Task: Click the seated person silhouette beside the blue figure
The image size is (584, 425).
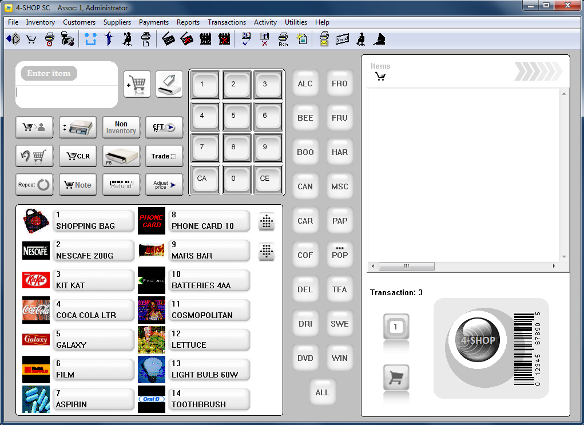Action: 127,39
